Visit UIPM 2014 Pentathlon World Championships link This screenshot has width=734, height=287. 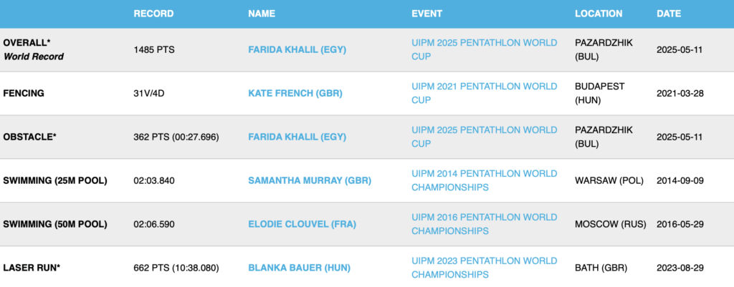pyautogui.click(x=484, y=180)
